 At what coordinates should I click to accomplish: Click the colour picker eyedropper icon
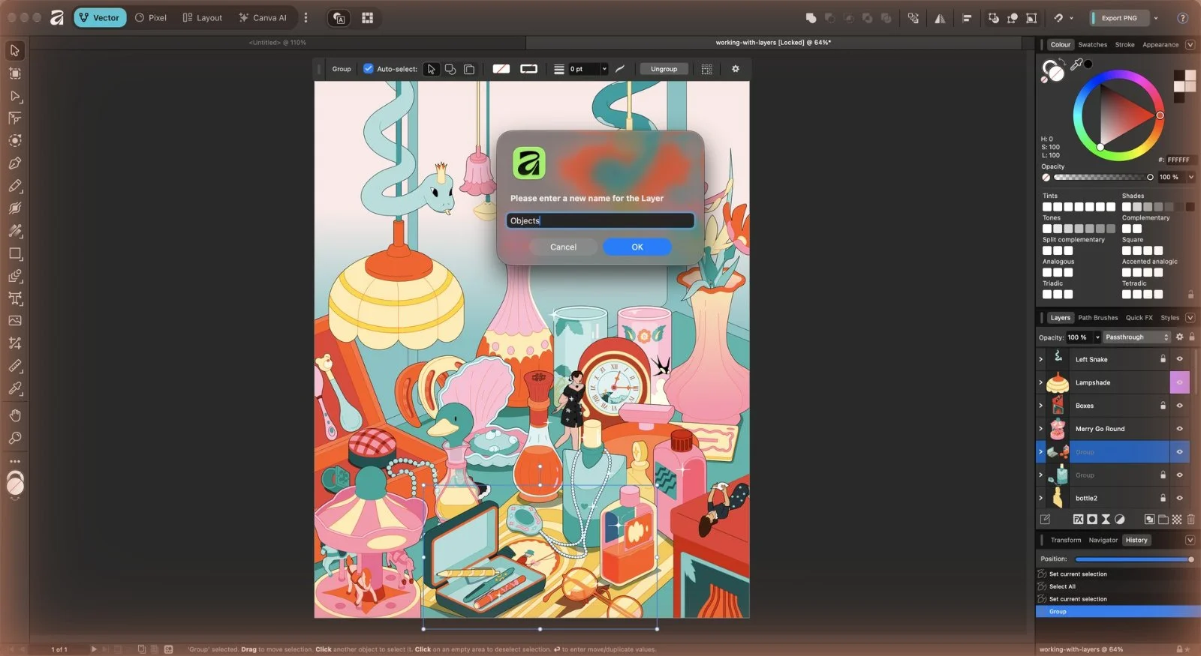1076,64
